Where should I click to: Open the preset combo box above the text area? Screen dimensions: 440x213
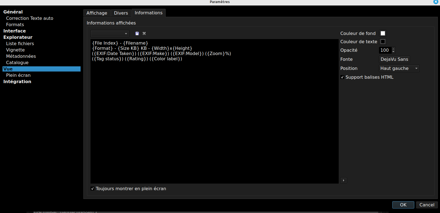[110, 34]
